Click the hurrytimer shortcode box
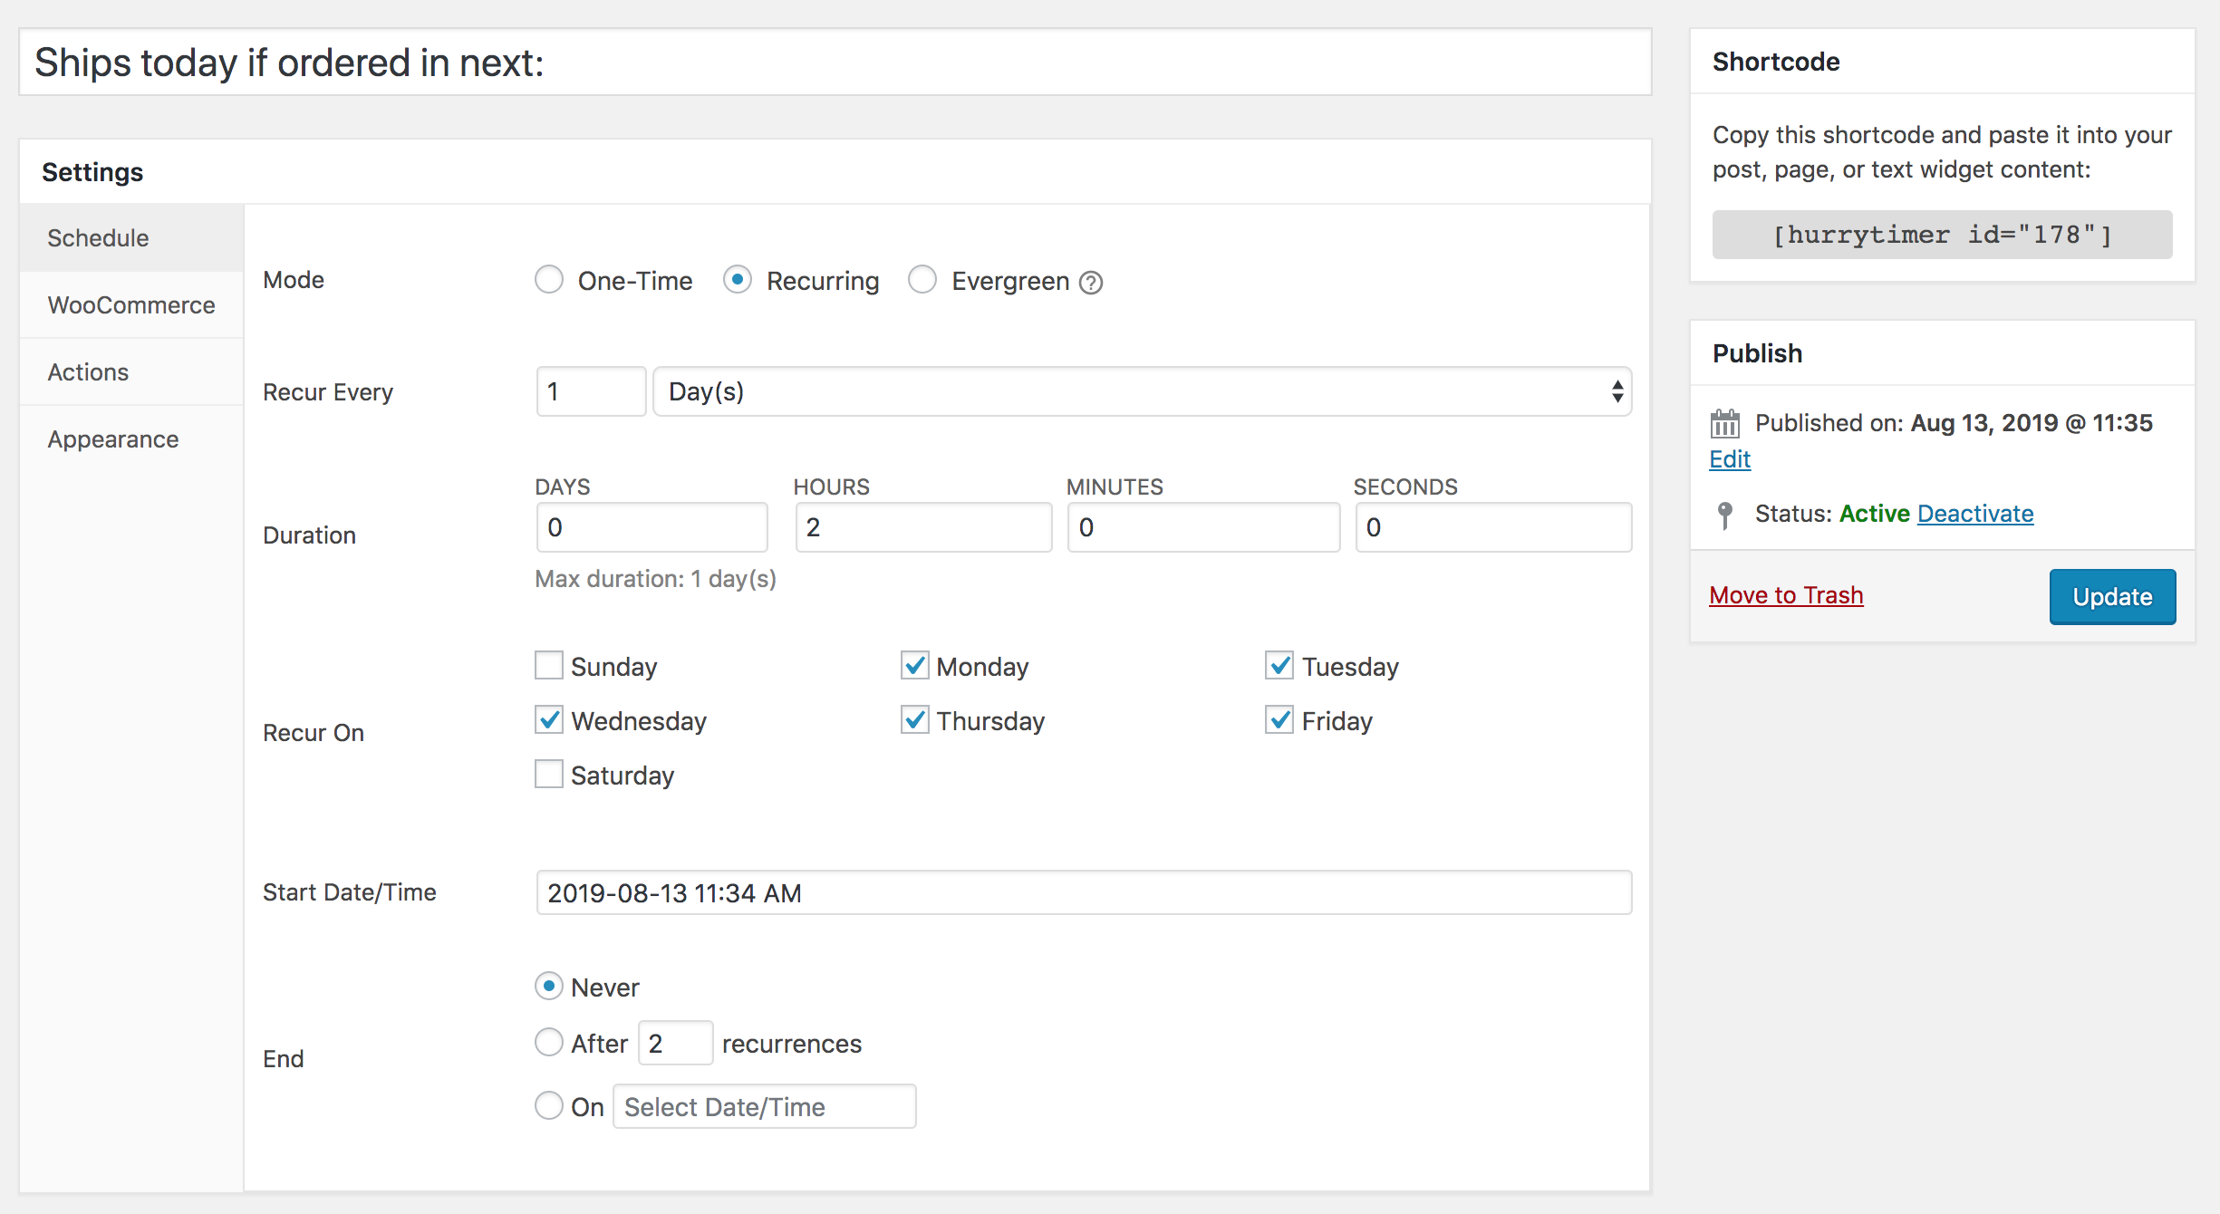This screenshot has width=2220, height=1214. pos(1942,236)
